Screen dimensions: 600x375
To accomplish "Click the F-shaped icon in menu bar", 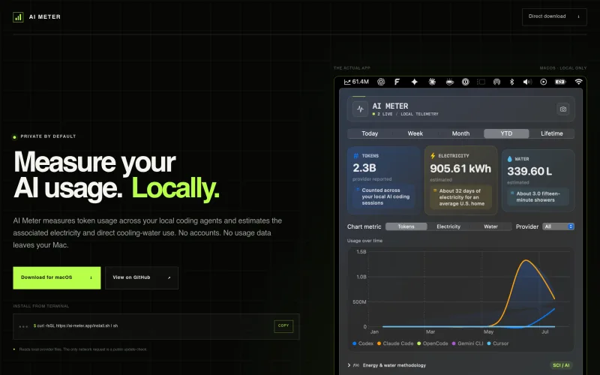I will pyautogui.click(x=397, y=82).
